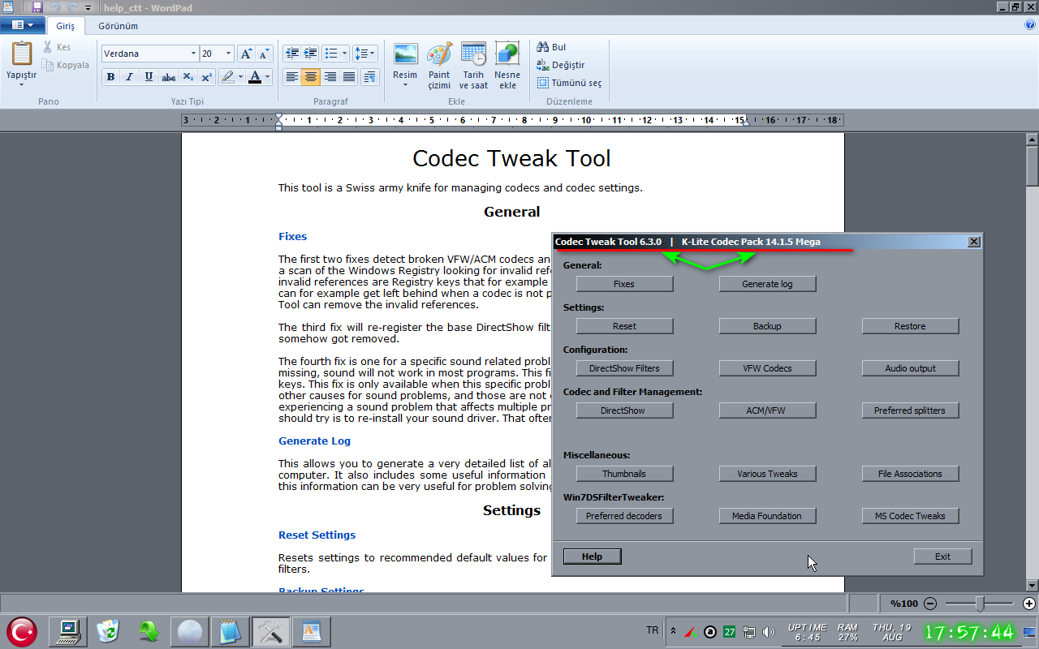Screen dimensions: 1039x649
Task: Open the WordPad file menu button
Action: click(x=23, y=25)
